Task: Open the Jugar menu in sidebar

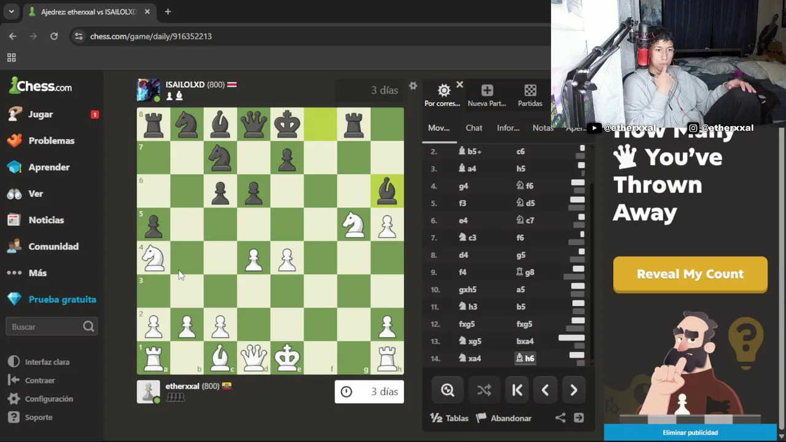Action: coord(41,114)
